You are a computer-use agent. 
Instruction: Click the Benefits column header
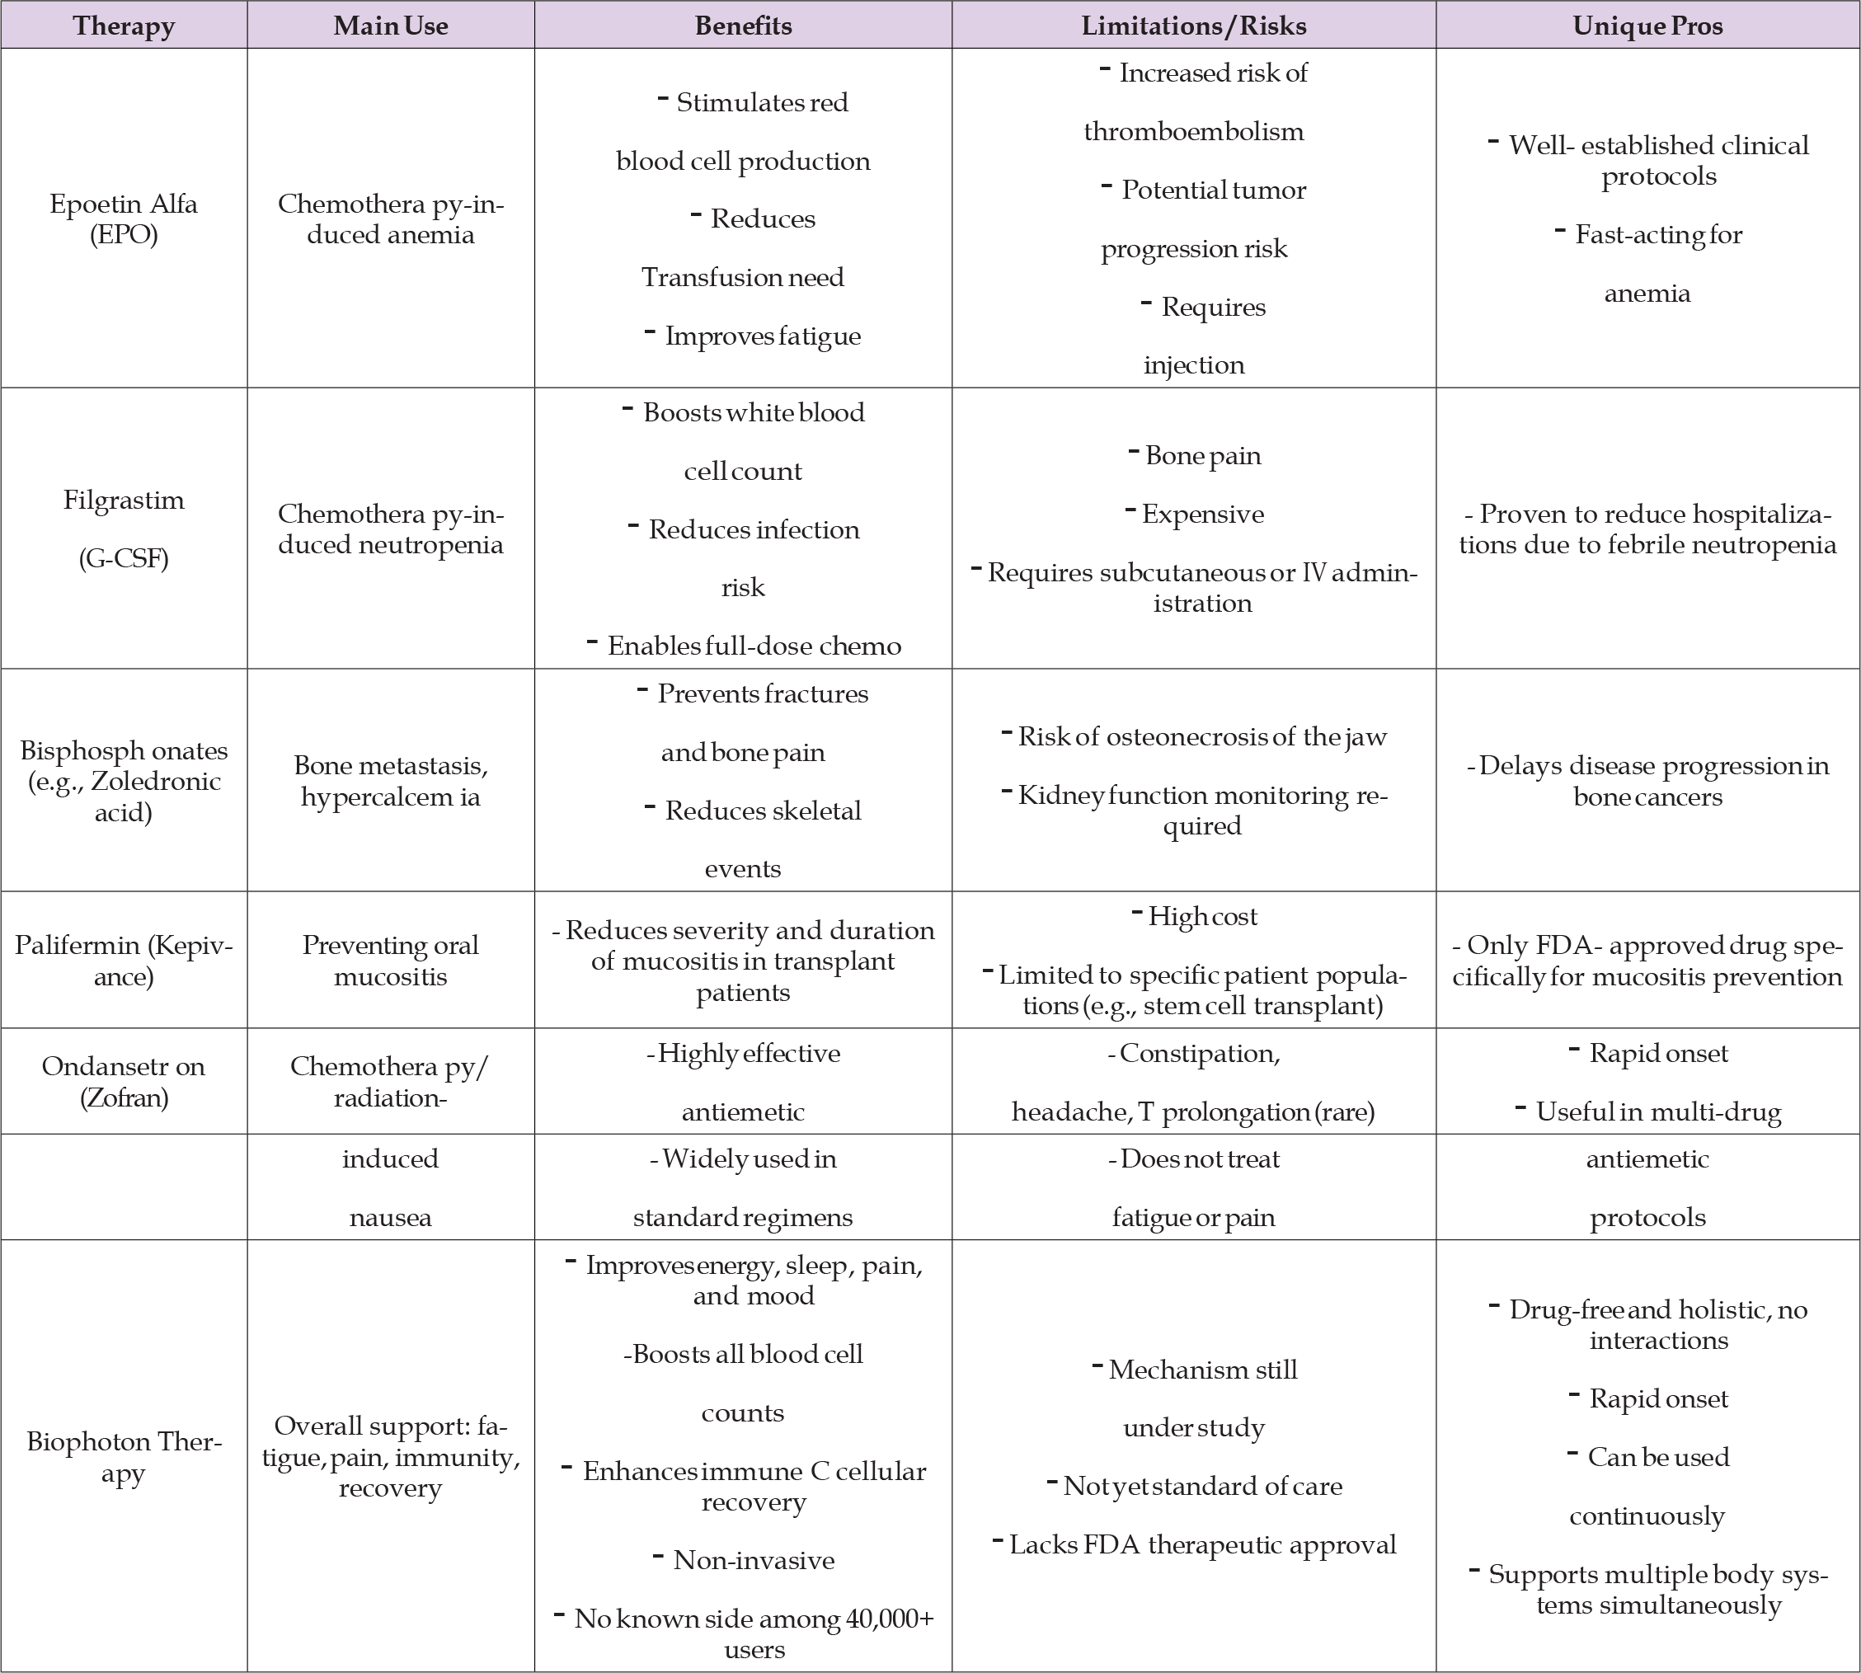(743, 25)
